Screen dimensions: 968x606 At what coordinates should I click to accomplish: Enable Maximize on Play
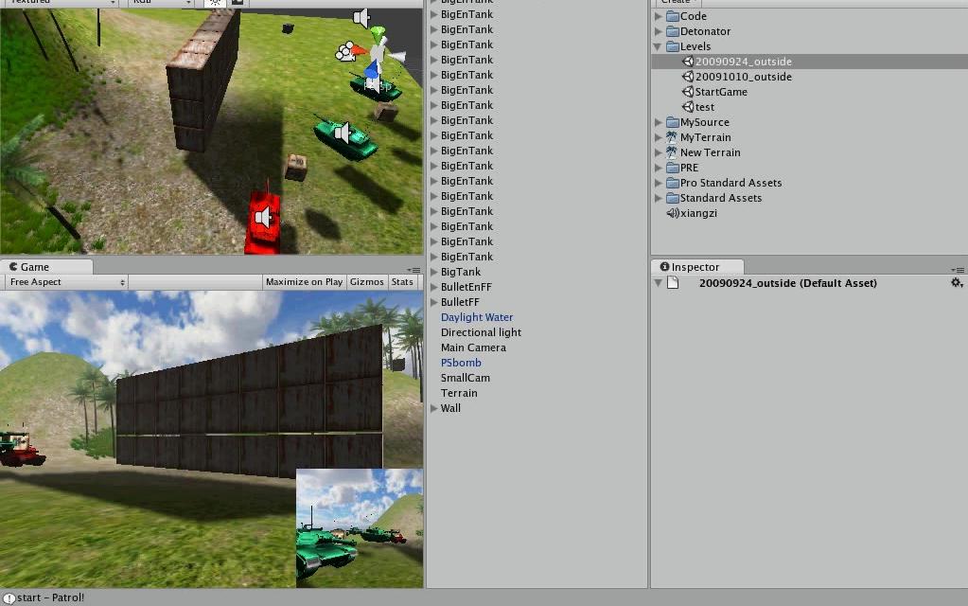click(x=303, y=281)
